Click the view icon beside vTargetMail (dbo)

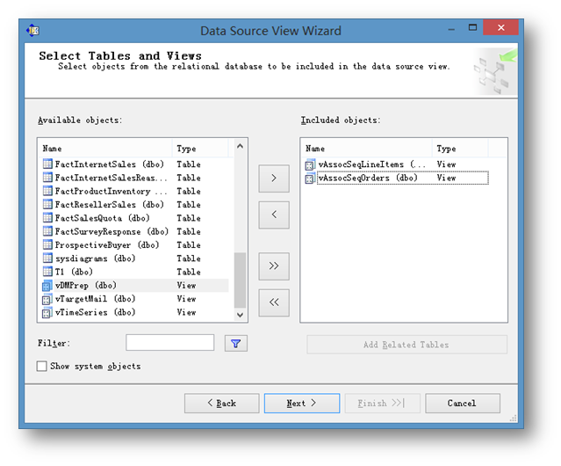tap(47, 299)
